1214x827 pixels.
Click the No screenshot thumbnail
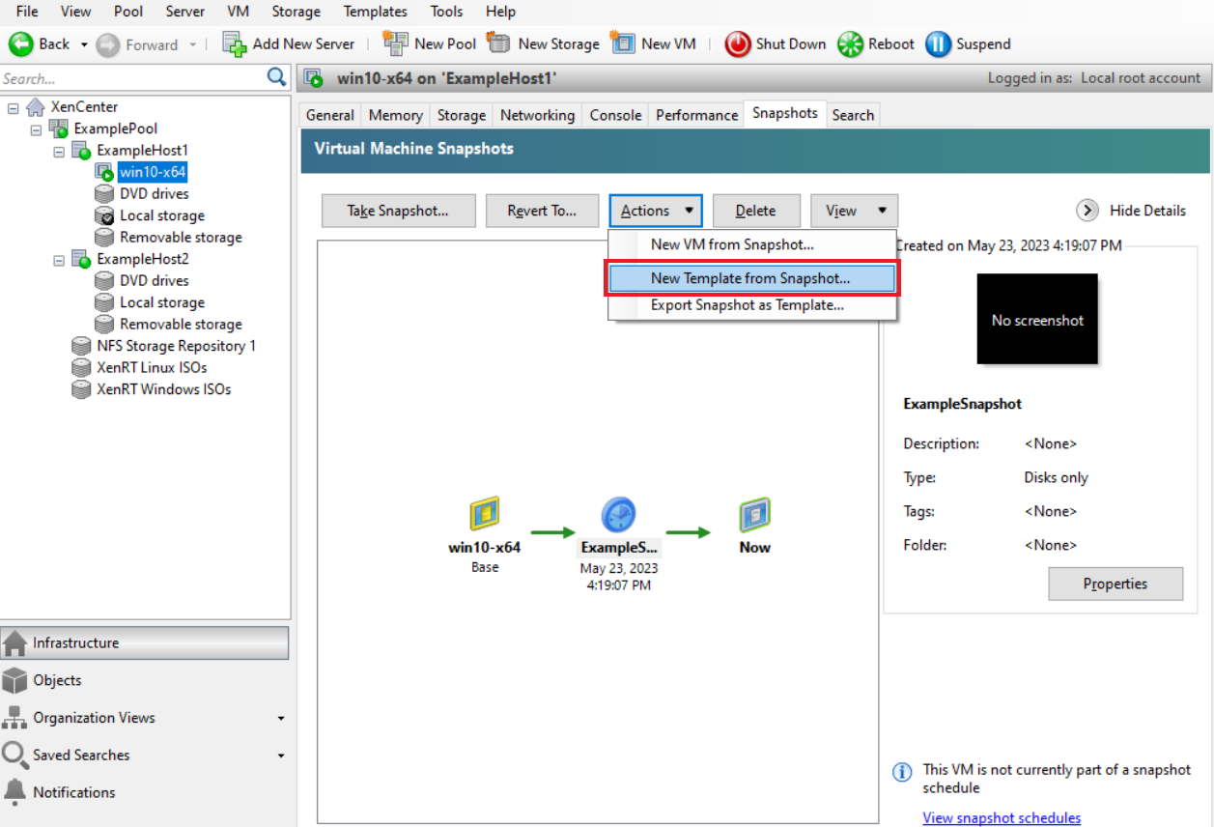click(x=1037, y=320)
